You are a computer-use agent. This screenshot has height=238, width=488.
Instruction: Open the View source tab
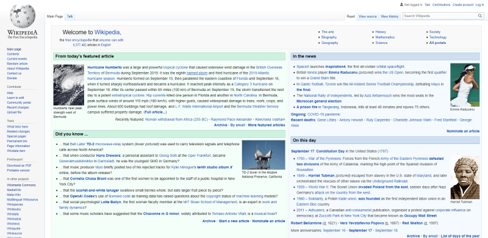coord(368,16)
